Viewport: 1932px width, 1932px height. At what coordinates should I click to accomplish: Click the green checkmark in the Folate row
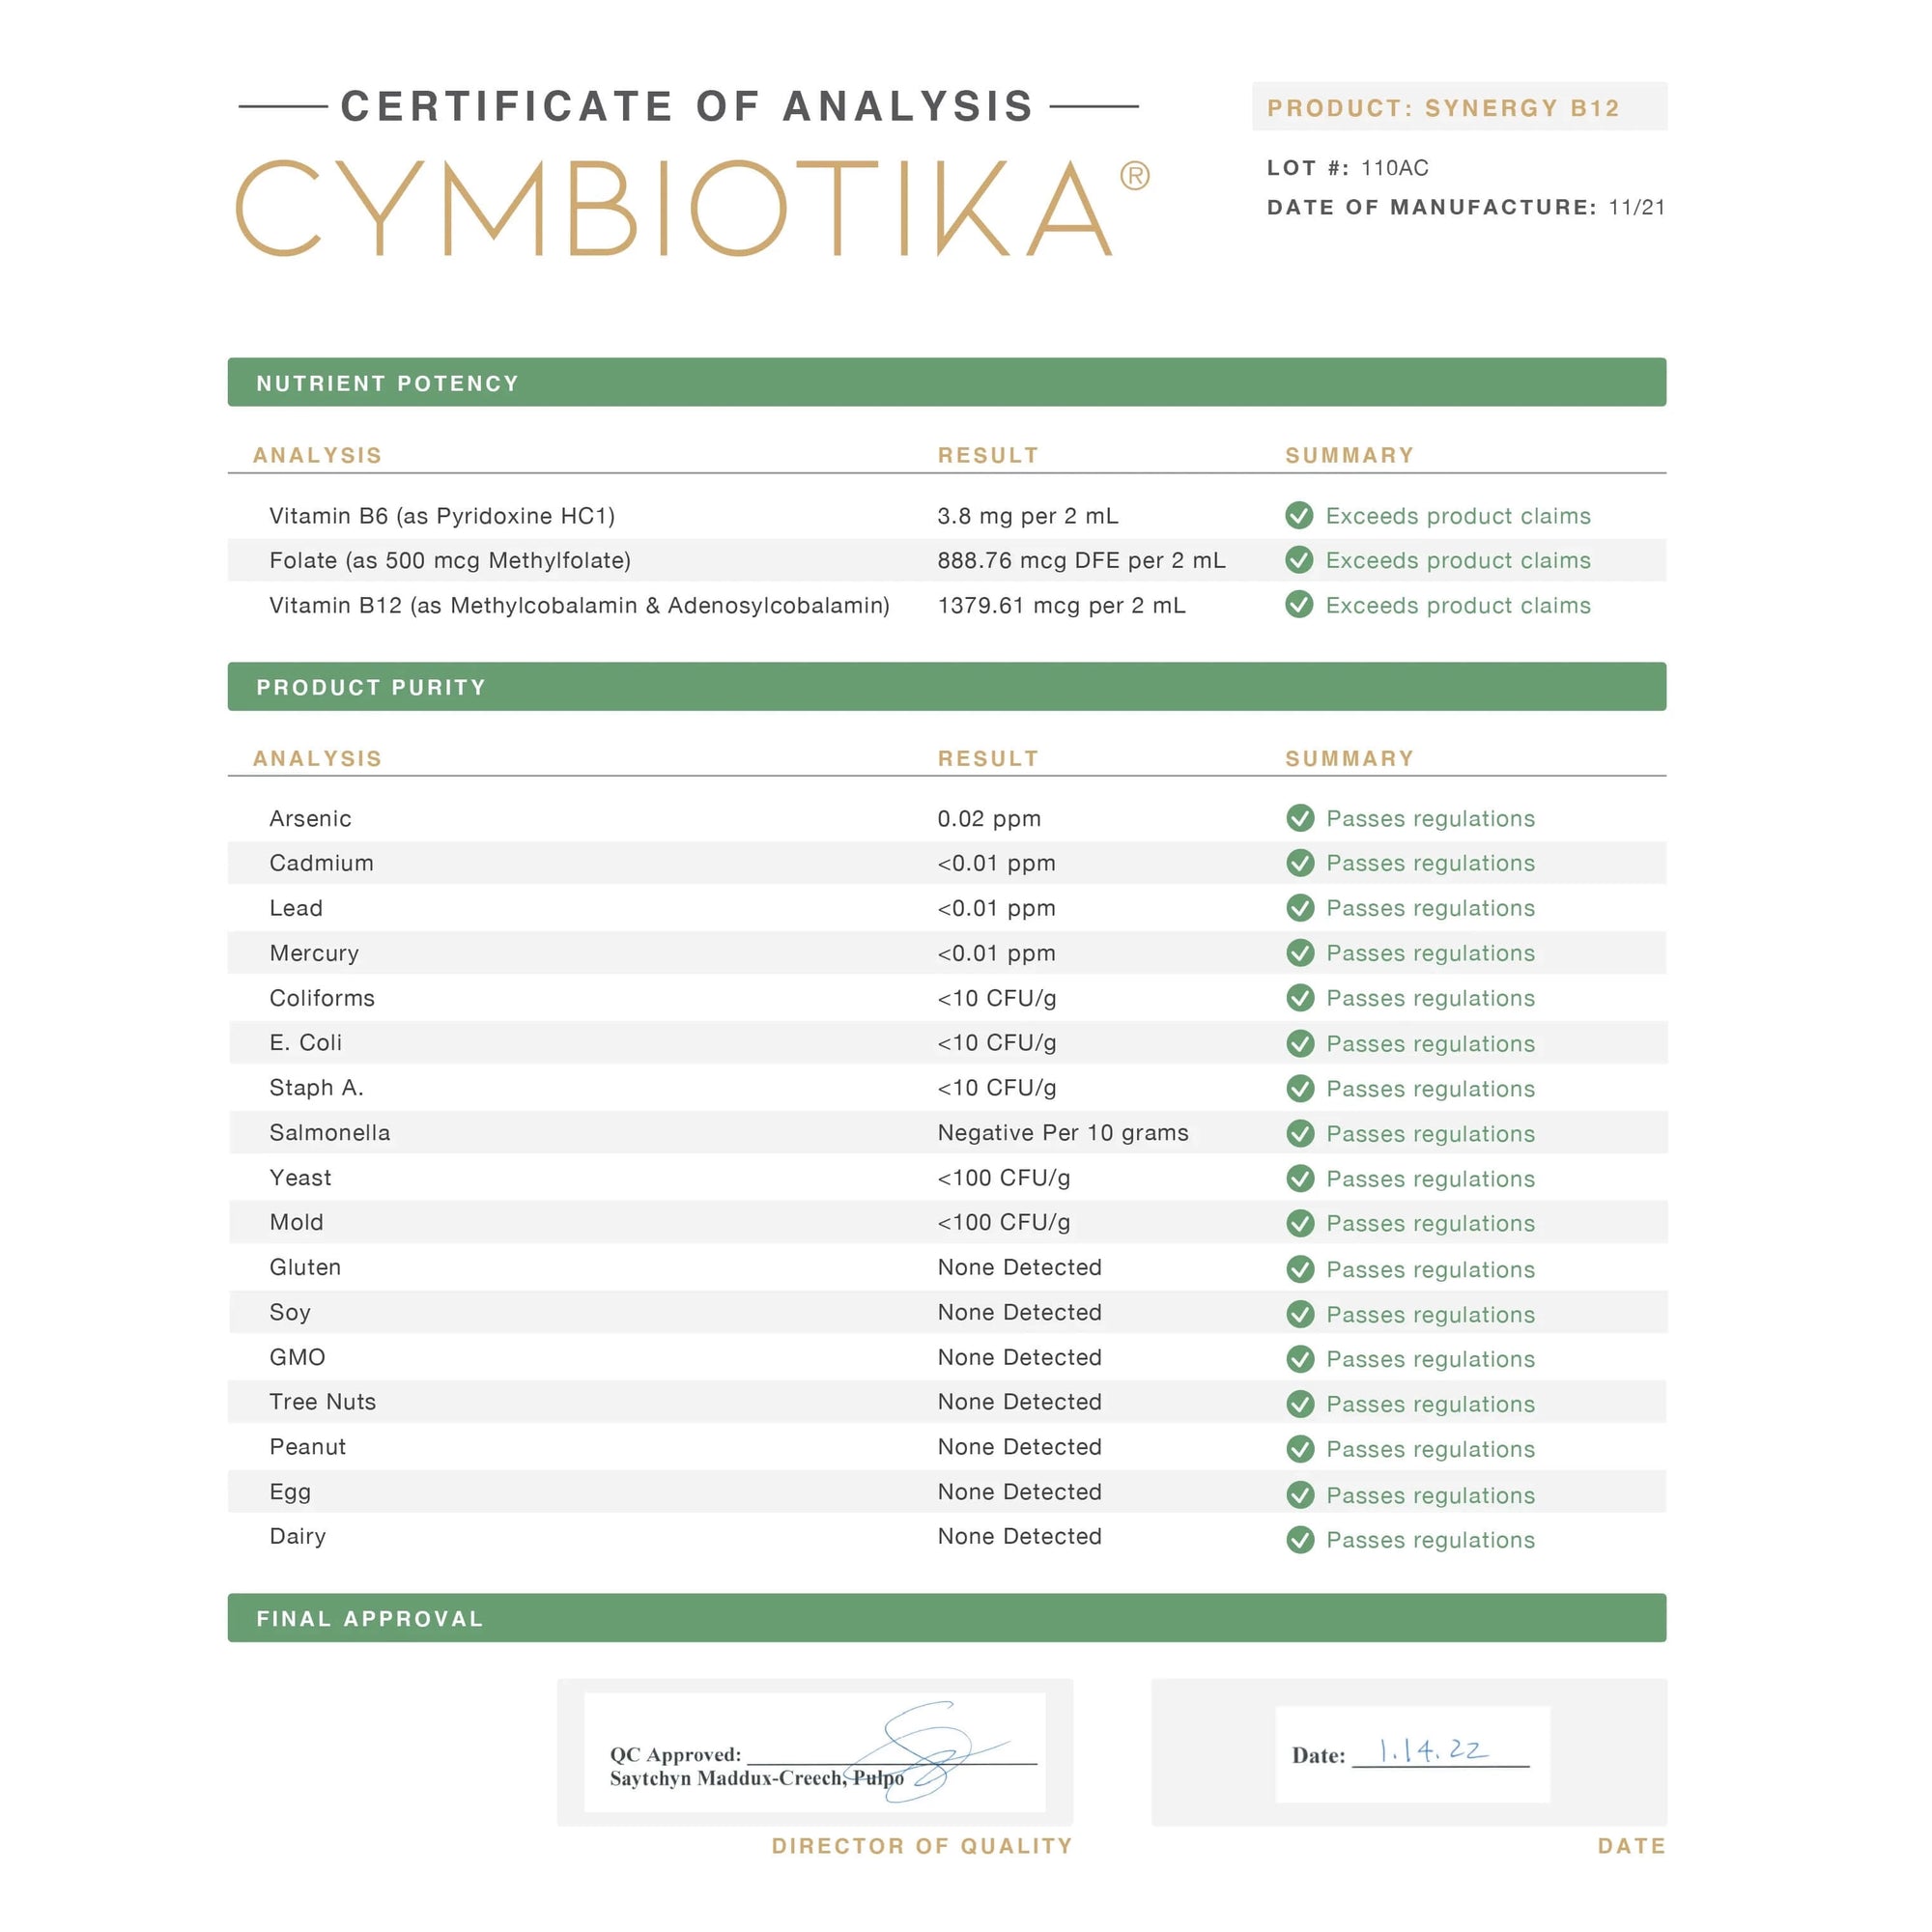(1299, 560)
